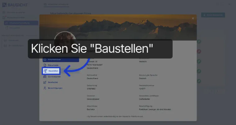
Task: Click the certificate value Heißarbeiter
Action: click(144, 99)
